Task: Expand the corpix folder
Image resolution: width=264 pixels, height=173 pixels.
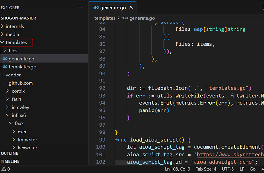Action: coord(18,91)
